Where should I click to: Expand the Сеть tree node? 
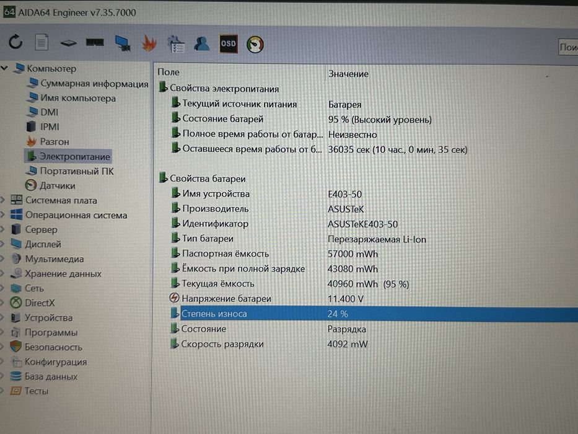pyautogui.click(x=2, y=288)
